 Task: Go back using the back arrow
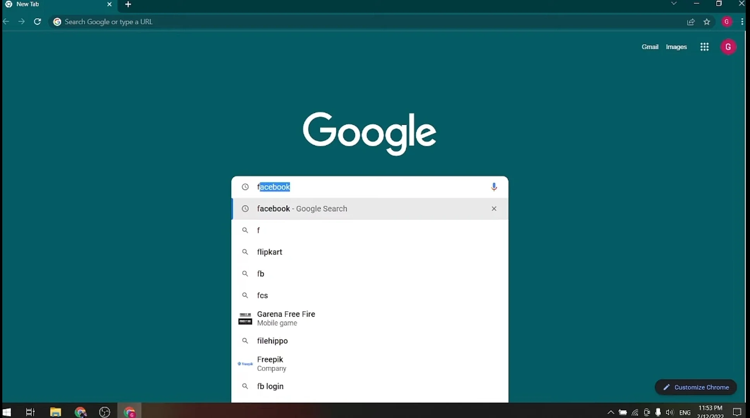pos(6,22)
